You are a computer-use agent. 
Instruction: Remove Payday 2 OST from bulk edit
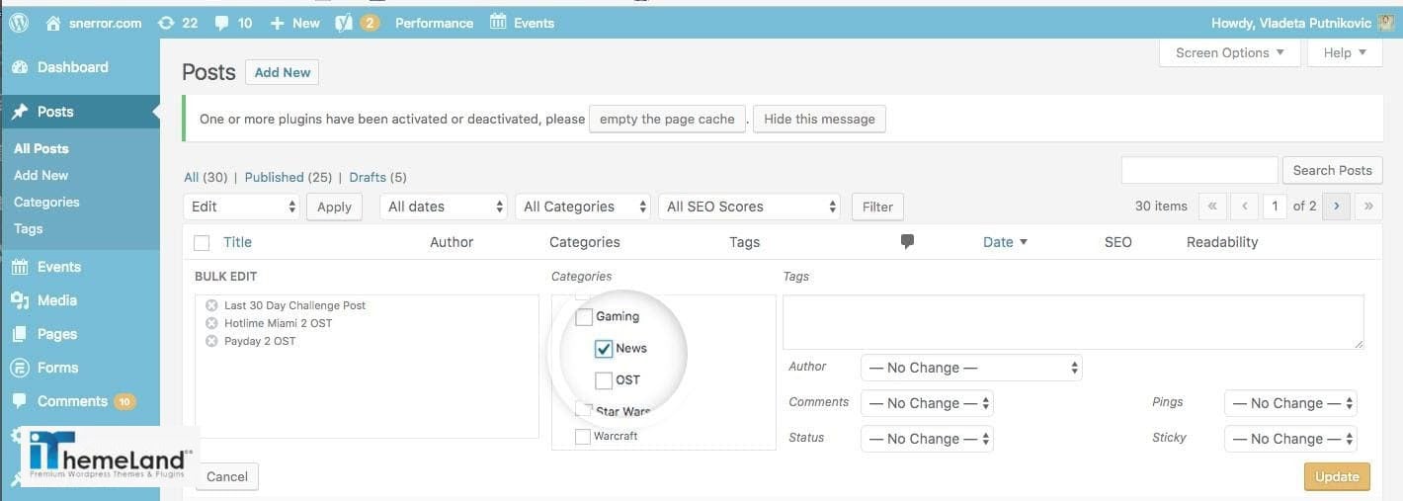pyautogui.click(x=211, y=341)
